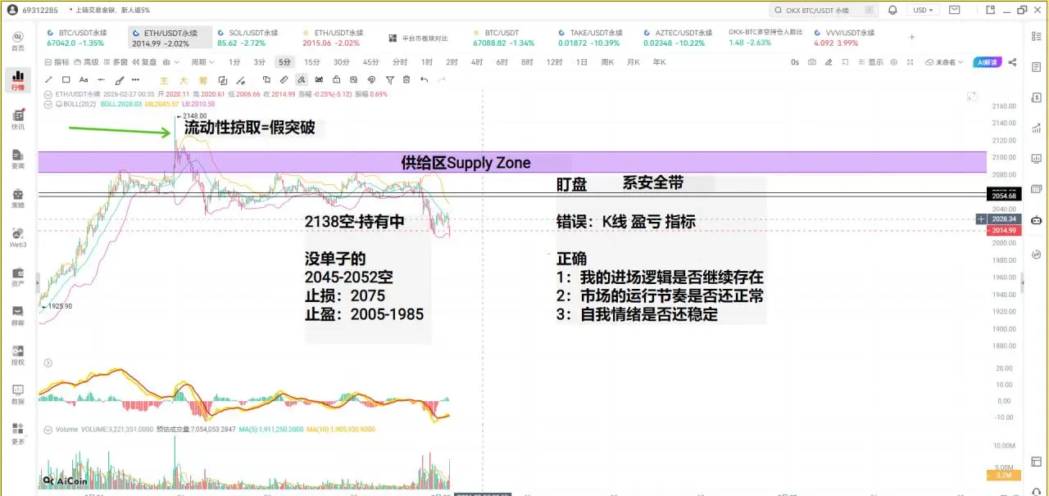
Task: Collapse the MACD sub-panel arrow toggle
Action: point(48,363)
